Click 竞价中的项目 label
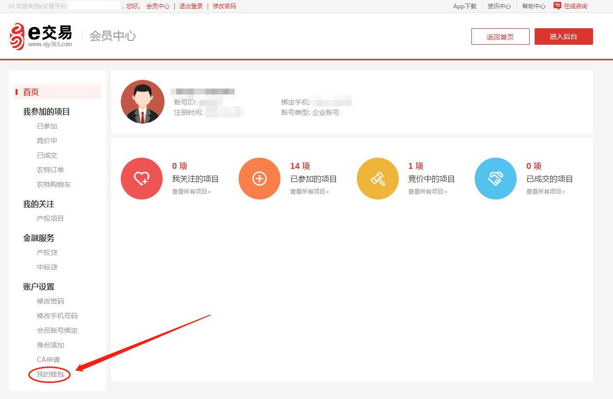Viewport: 613px width, 399px height. (431, 179)
